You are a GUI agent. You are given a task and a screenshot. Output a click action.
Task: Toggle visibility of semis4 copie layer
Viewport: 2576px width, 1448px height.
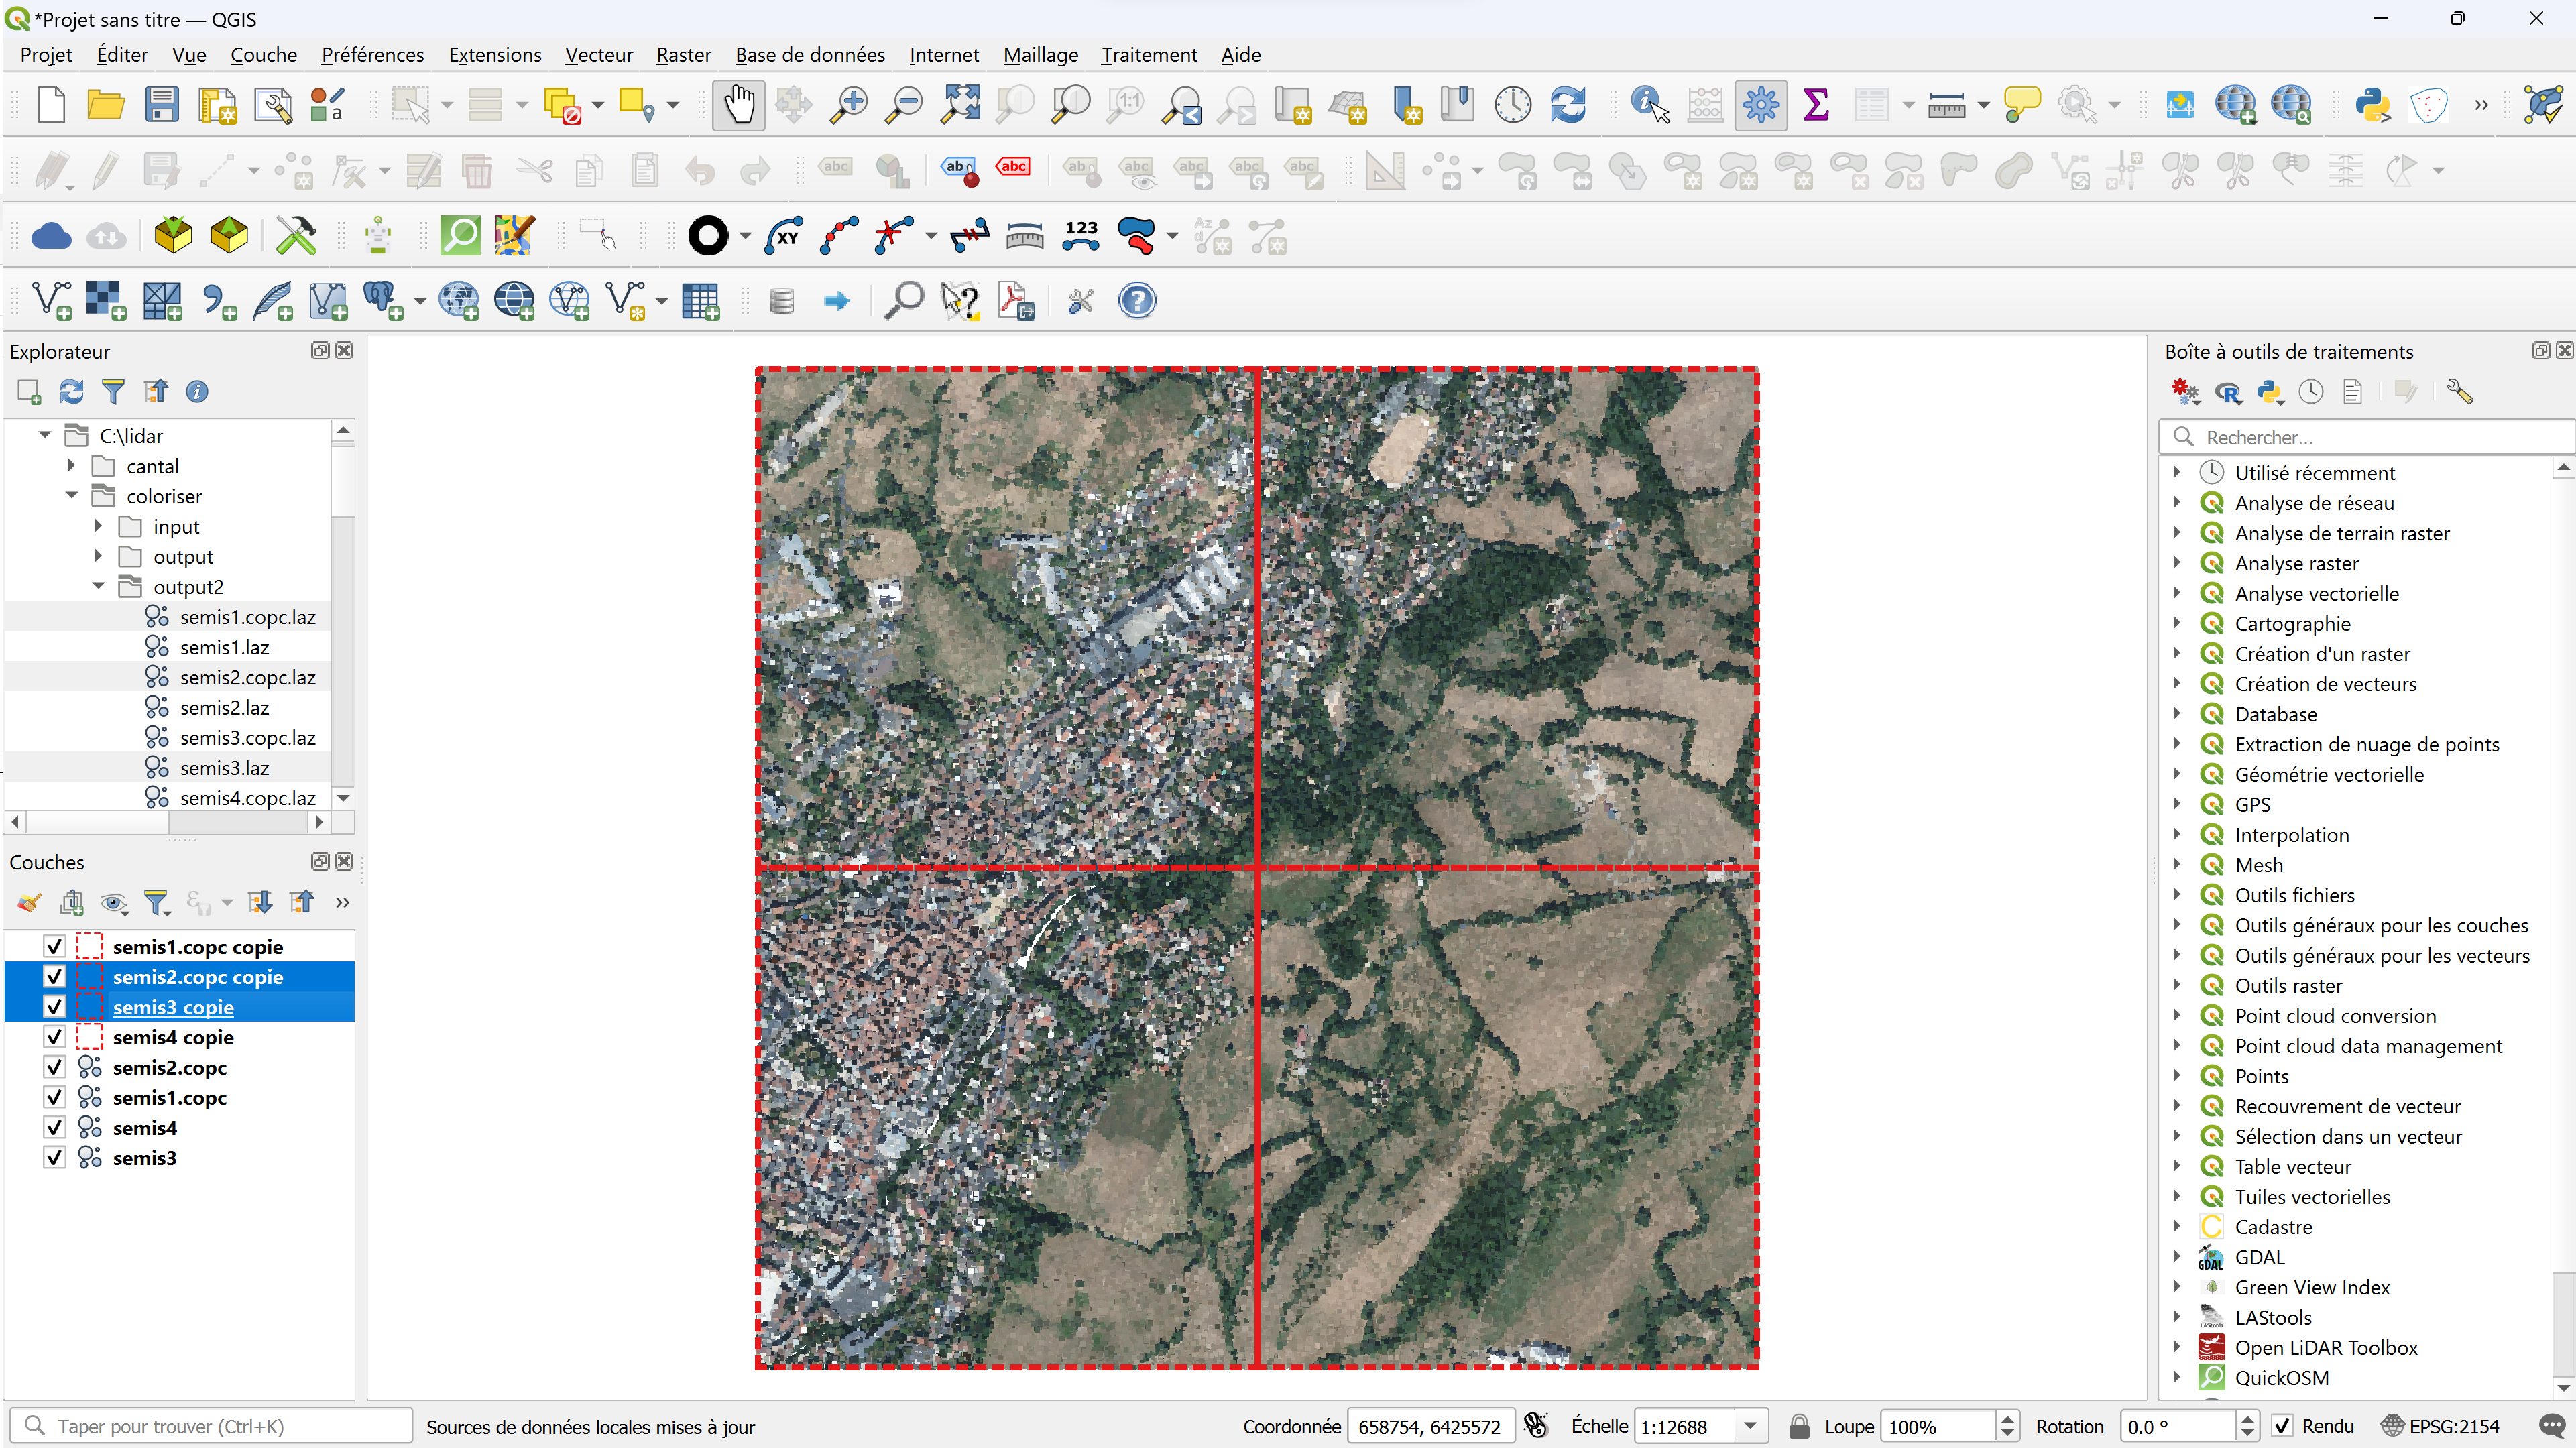coord(55,1037)
